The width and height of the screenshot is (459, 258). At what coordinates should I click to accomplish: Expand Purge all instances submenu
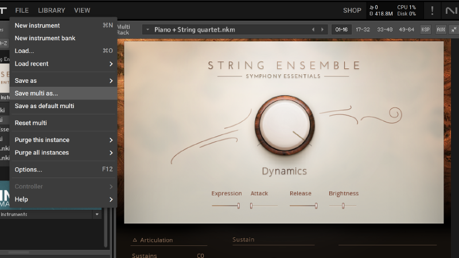point(64,152)
